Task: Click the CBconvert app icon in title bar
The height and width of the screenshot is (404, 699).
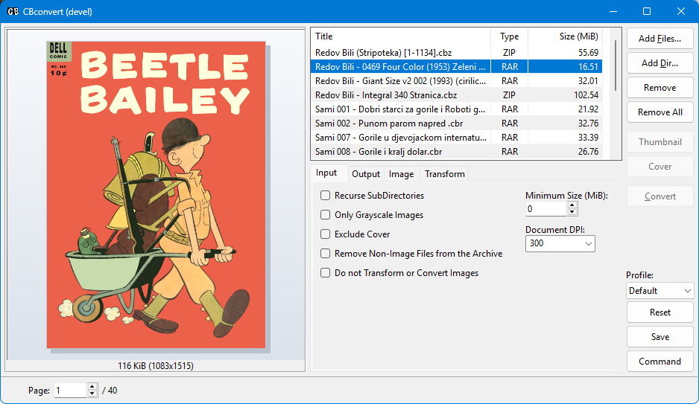Action: click(13, 12)
